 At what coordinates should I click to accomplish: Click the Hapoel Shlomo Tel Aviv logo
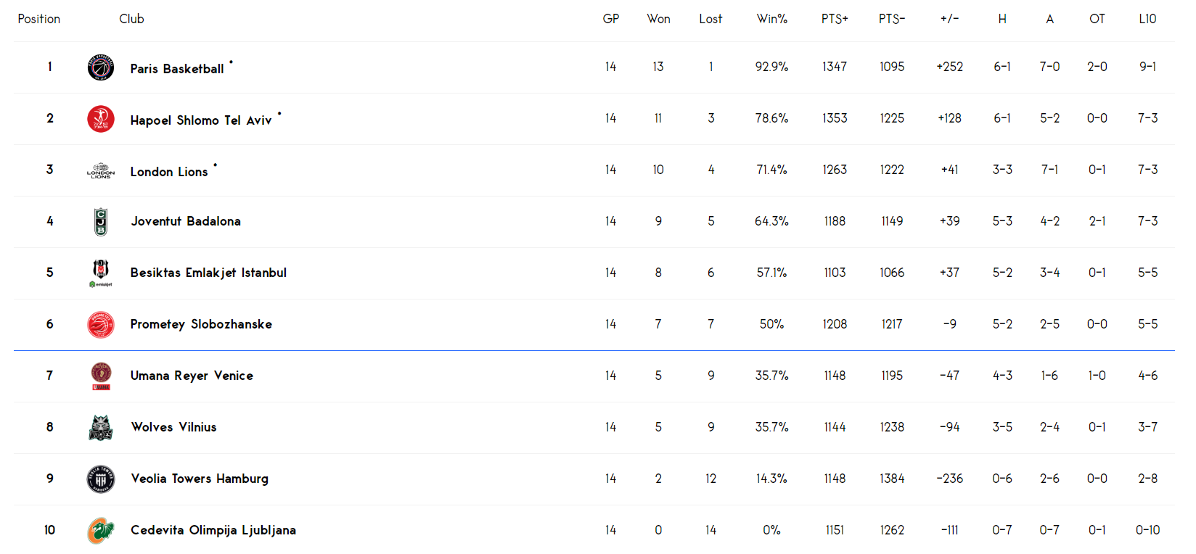101,119
